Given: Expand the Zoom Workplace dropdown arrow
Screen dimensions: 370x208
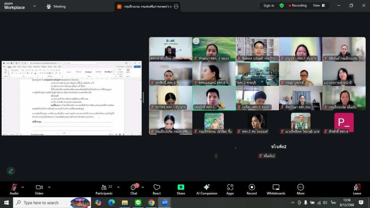Looking at the screenshot, I should click(x=35, y=6).
